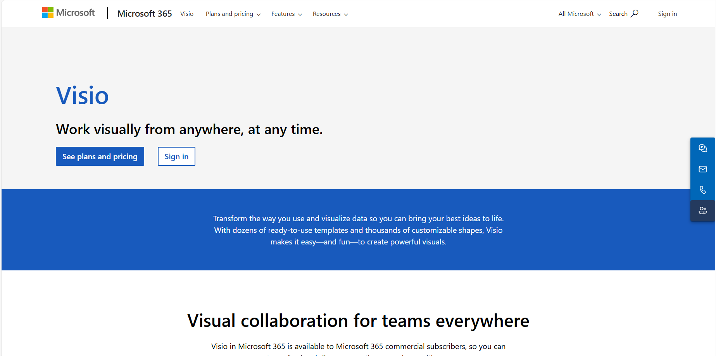Click the email envelope icon in sidebar
The image size is (716, 356).
[703, 169]
